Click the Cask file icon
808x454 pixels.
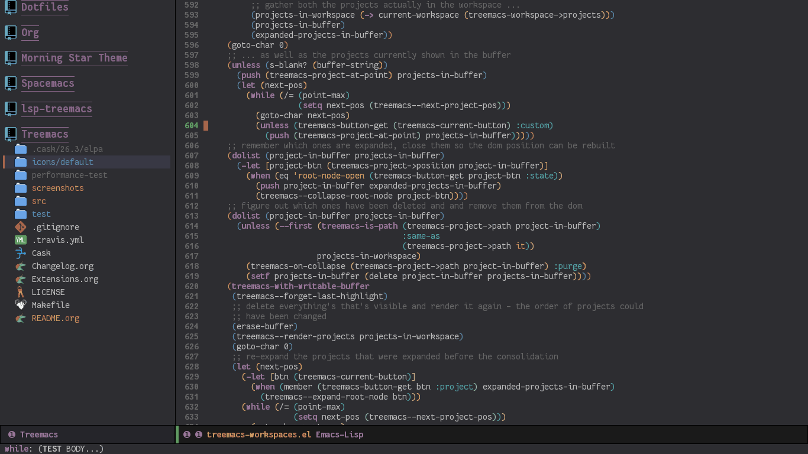tap(20, 253)
